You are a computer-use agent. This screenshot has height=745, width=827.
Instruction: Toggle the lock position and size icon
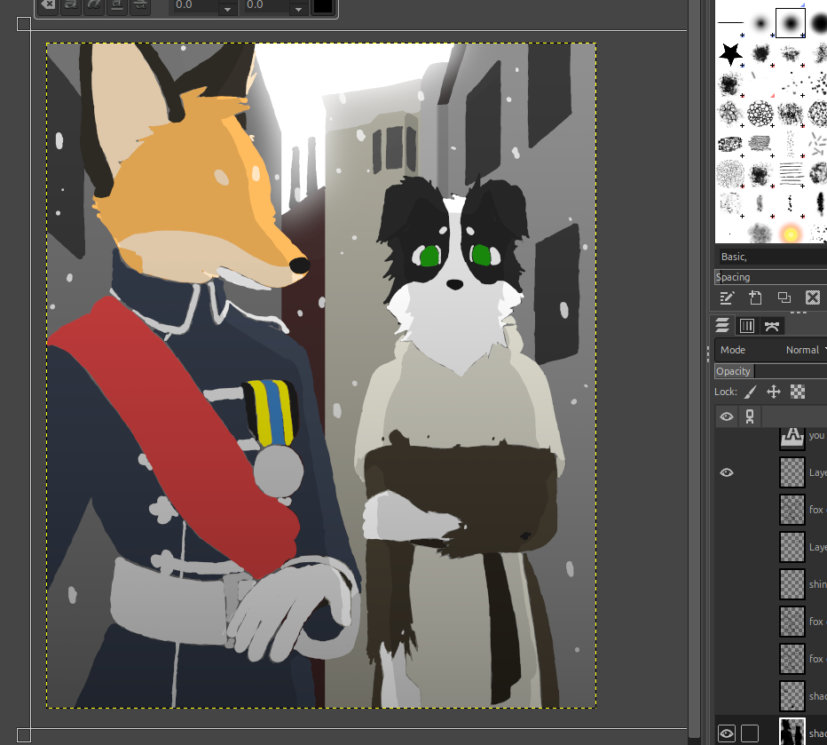[773, 392]
